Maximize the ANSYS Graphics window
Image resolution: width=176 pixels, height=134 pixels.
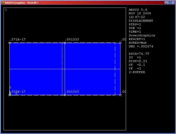pyautogui.click(x=170, y=3)
